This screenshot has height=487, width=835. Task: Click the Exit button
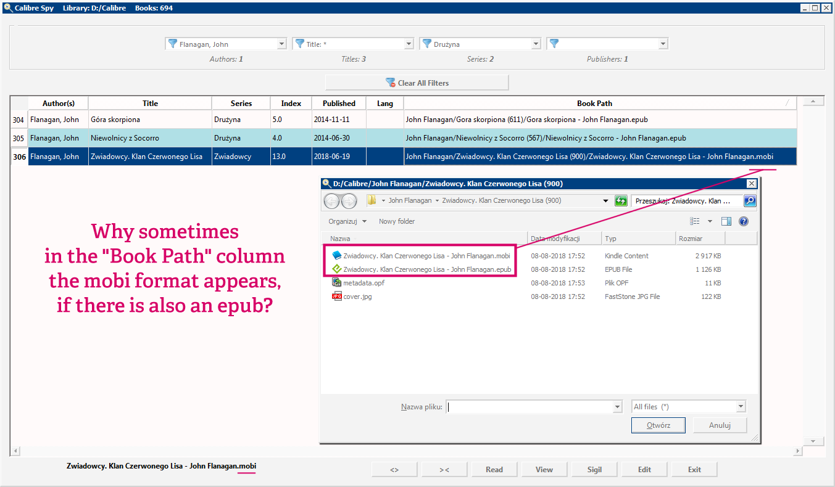[694, 469]
